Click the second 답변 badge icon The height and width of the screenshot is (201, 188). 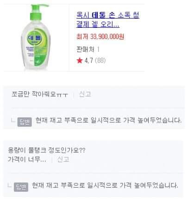click(21, 187)
